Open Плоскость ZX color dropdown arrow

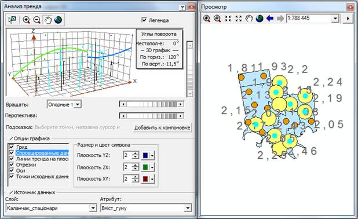pyautogui.click(x=152, y=167)
